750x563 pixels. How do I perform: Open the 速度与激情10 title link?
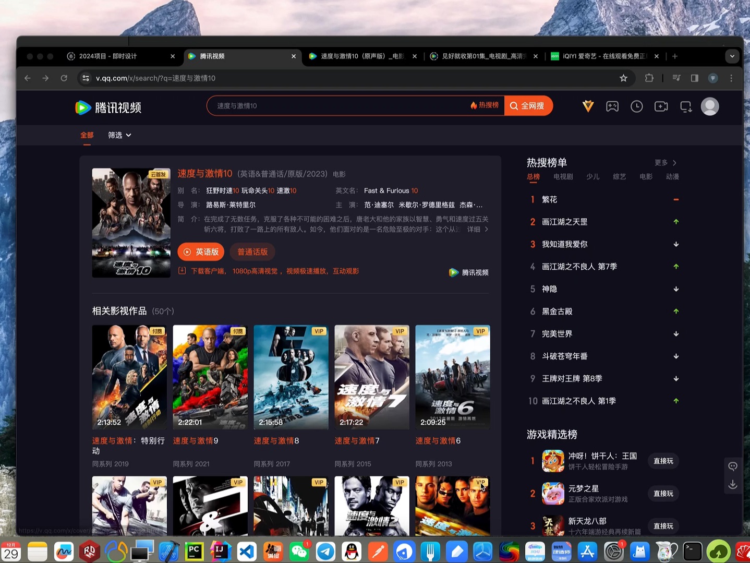204,174
